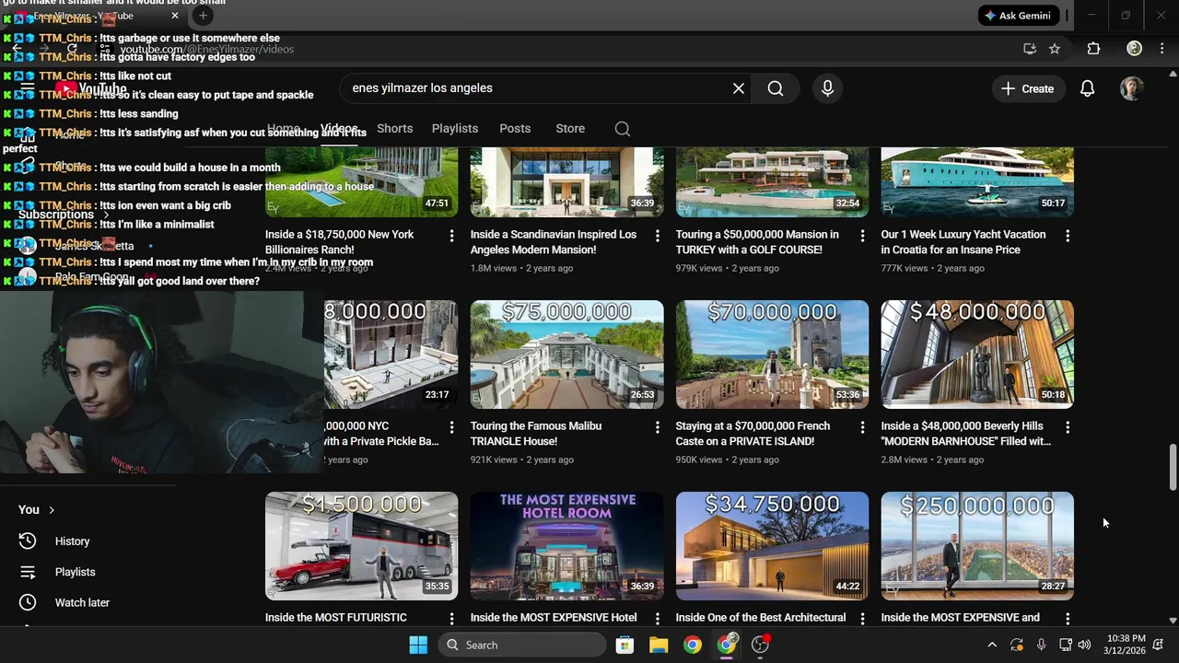This screenshot has width=1179, height=663.
Task: Click the microphone tray icon
Action: click(x=1041, y=645)
